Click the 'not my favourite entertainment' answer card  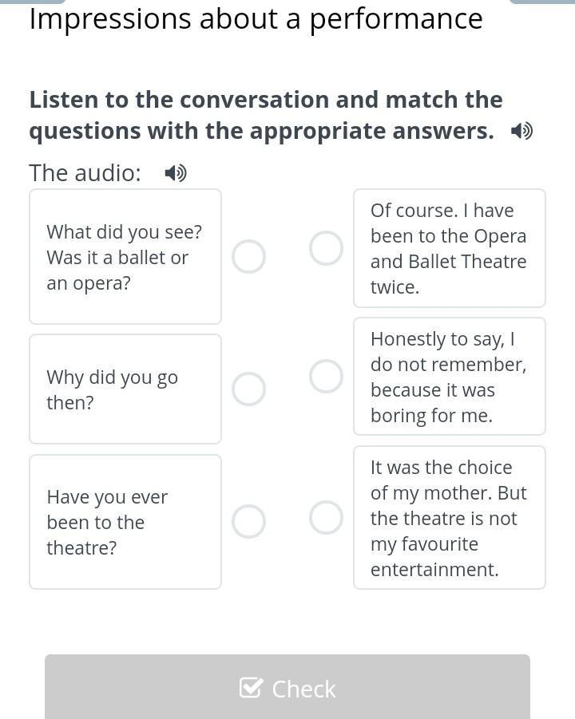click(450, 518)
